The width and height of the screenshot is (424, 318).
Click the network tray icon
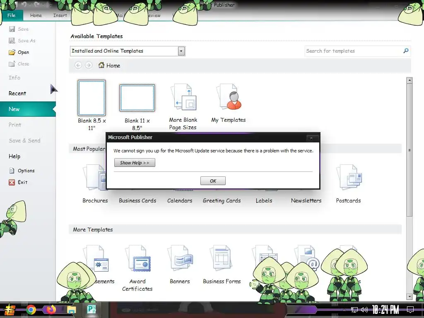pyautogui.click(x=354, y=310)
